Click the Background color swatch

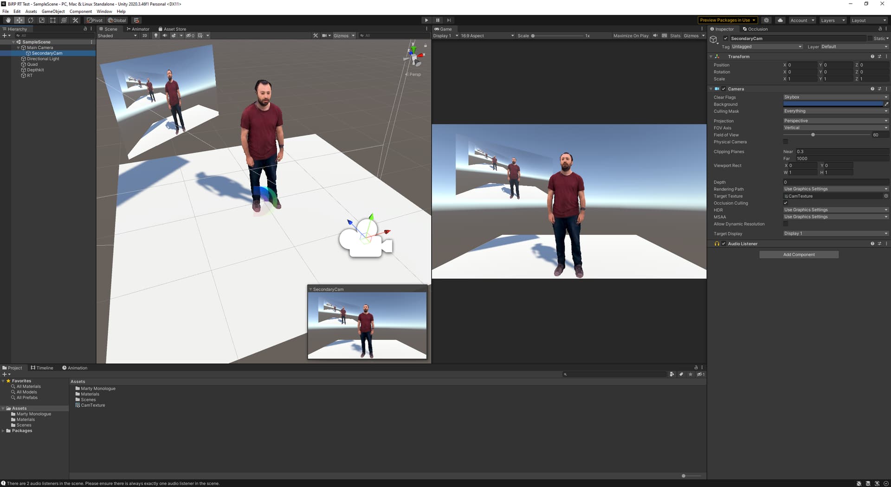pos(833,104)
